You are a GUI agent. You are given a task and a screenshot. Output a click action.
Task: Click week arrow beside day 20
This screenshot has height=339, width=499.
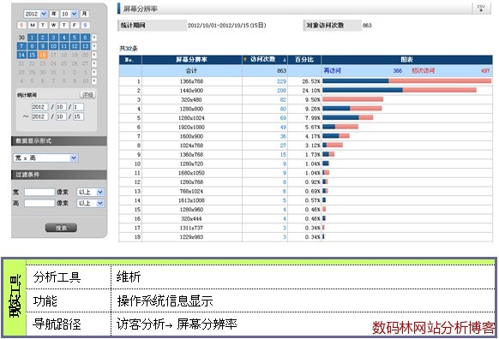[94, 55]
